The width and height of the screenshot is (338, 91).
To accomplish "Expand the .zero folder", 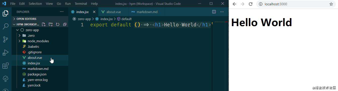I will (x=40, y=35).
